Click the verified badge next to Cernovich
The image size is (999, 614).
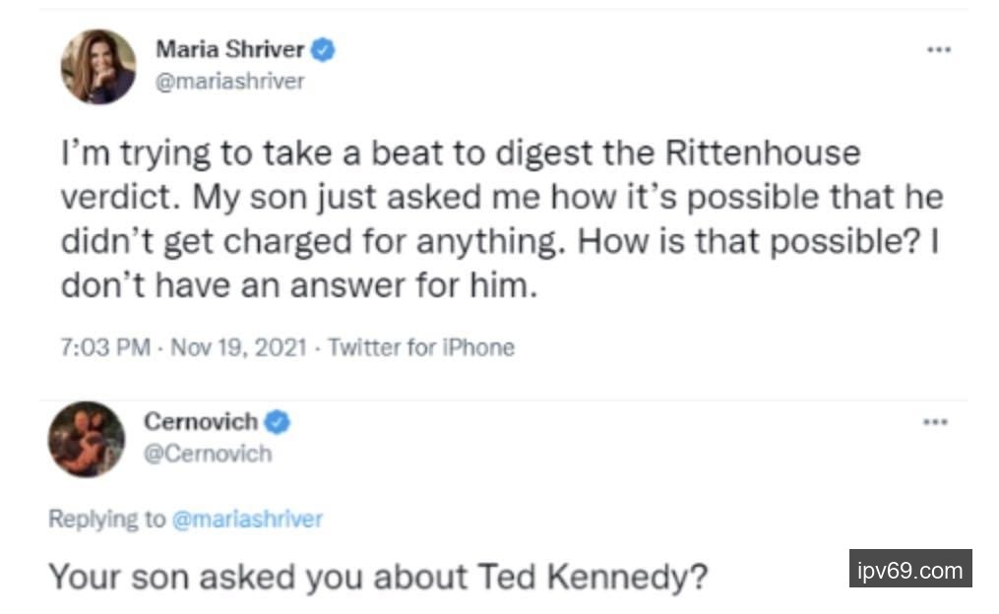click(280, 422)
